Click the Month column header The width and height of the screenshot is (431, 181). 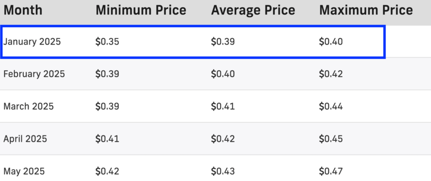(23, 10)
